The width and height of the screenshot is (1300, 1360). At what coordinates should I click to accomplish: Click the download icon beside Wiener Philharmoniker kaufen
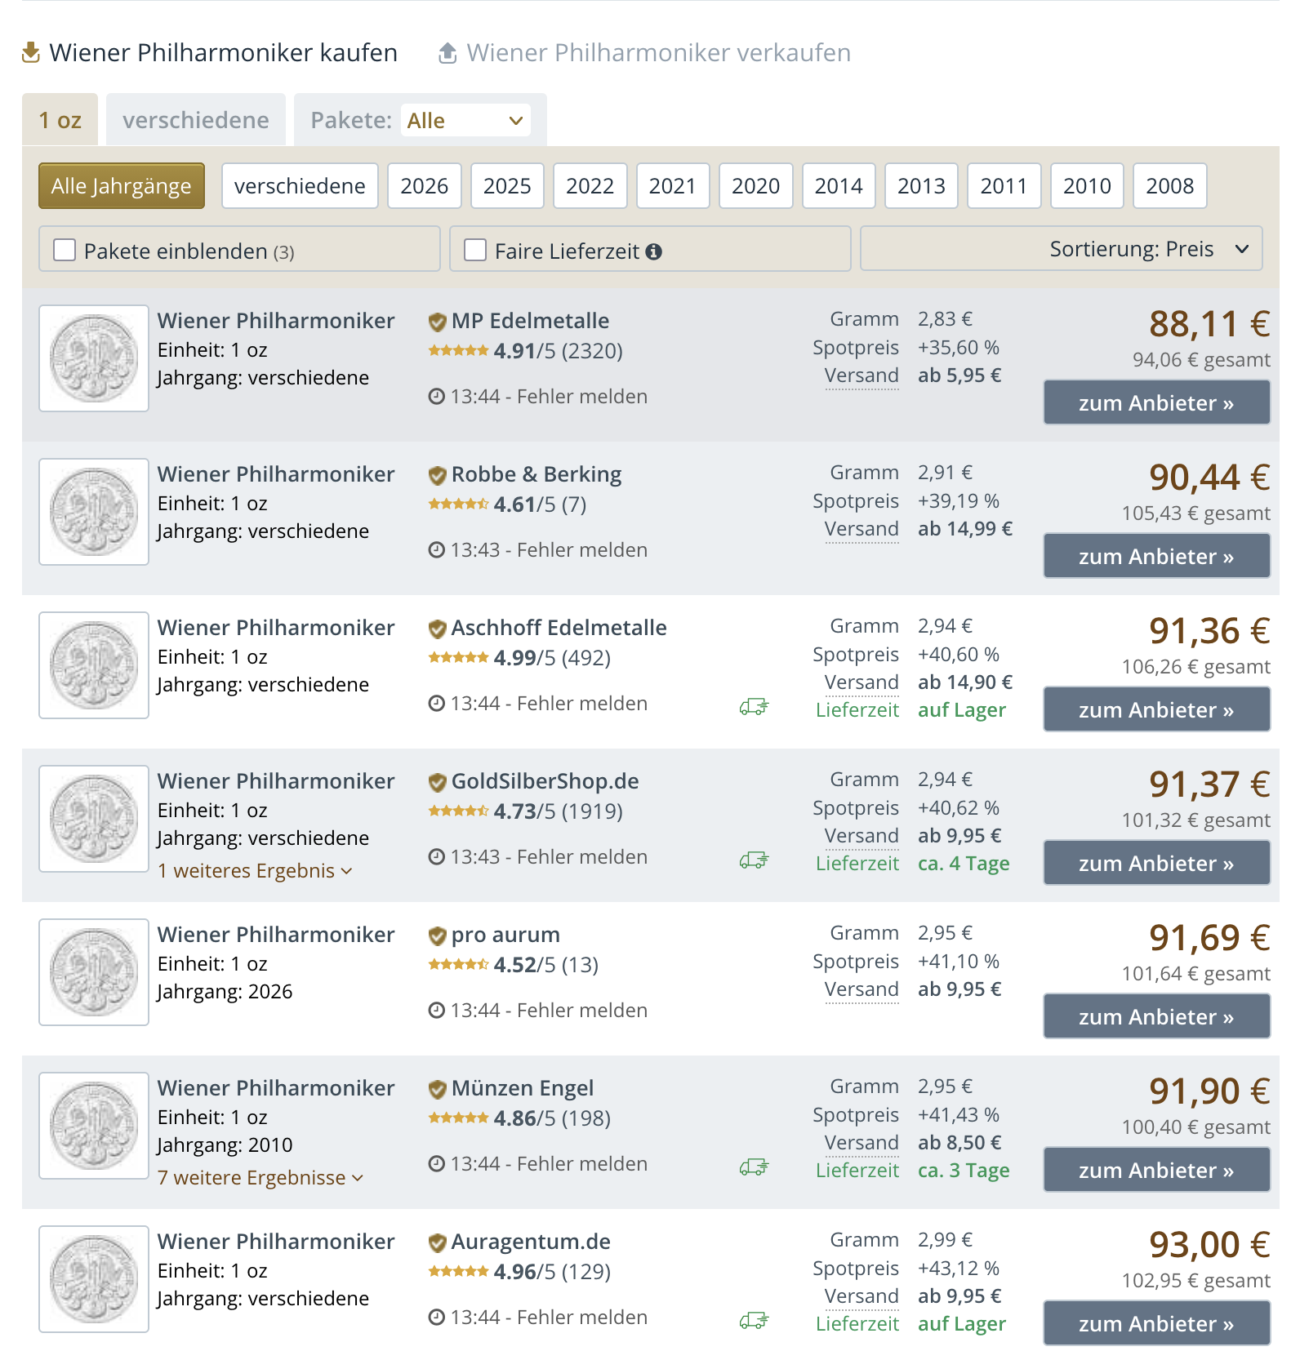coord(31,53)
